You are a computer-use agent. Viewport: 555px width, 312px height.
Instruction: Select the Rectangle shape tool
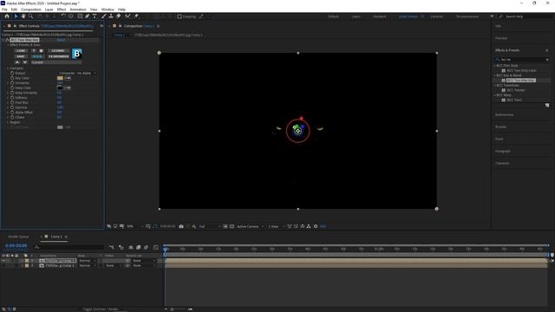[x=80, y=16]
